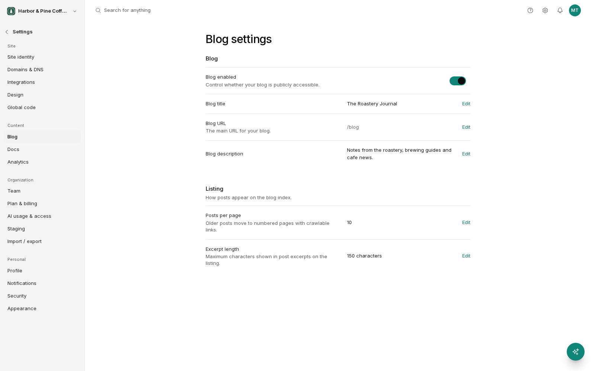Image resolution: width=595 pixels, height=371 pixels.
Task: Open the settings gear icon
Action: coord(545,10)
